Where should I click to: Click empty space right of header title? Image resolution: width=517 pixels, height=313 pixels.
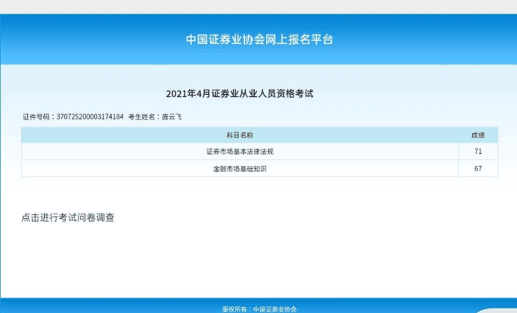coord(426,39)
